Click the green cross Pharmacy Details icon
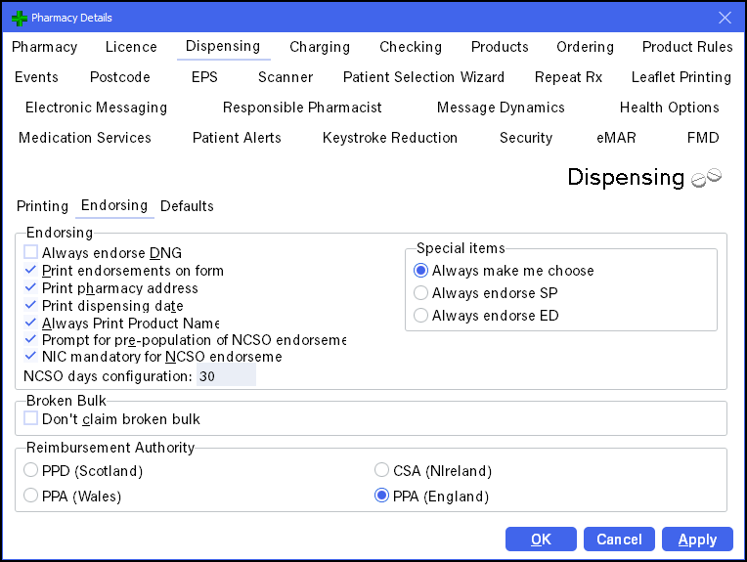Image resolution: width=747 pixels, height=562 pixels. 19,18
